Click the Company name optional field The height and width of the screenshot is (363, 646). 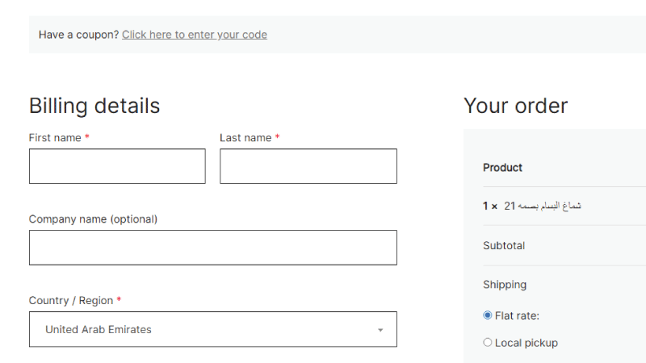click(x=212, y=248)
